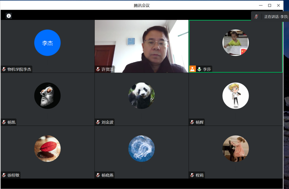
Task: Click muted microphone icon beside 杨辉
Action: point(192,122)
